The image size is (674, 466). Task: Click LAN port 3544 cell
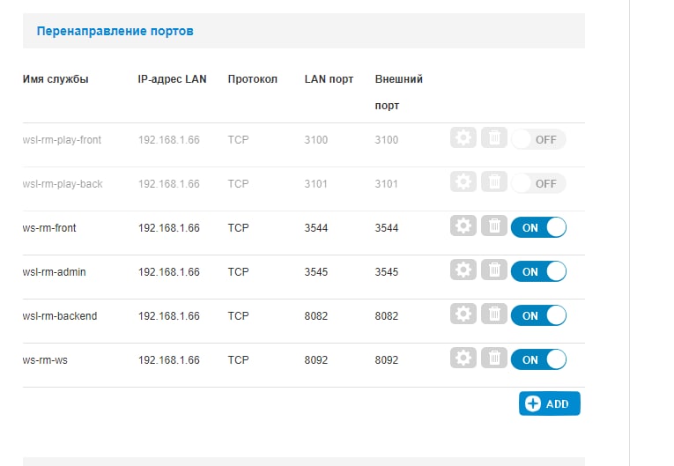316,228
